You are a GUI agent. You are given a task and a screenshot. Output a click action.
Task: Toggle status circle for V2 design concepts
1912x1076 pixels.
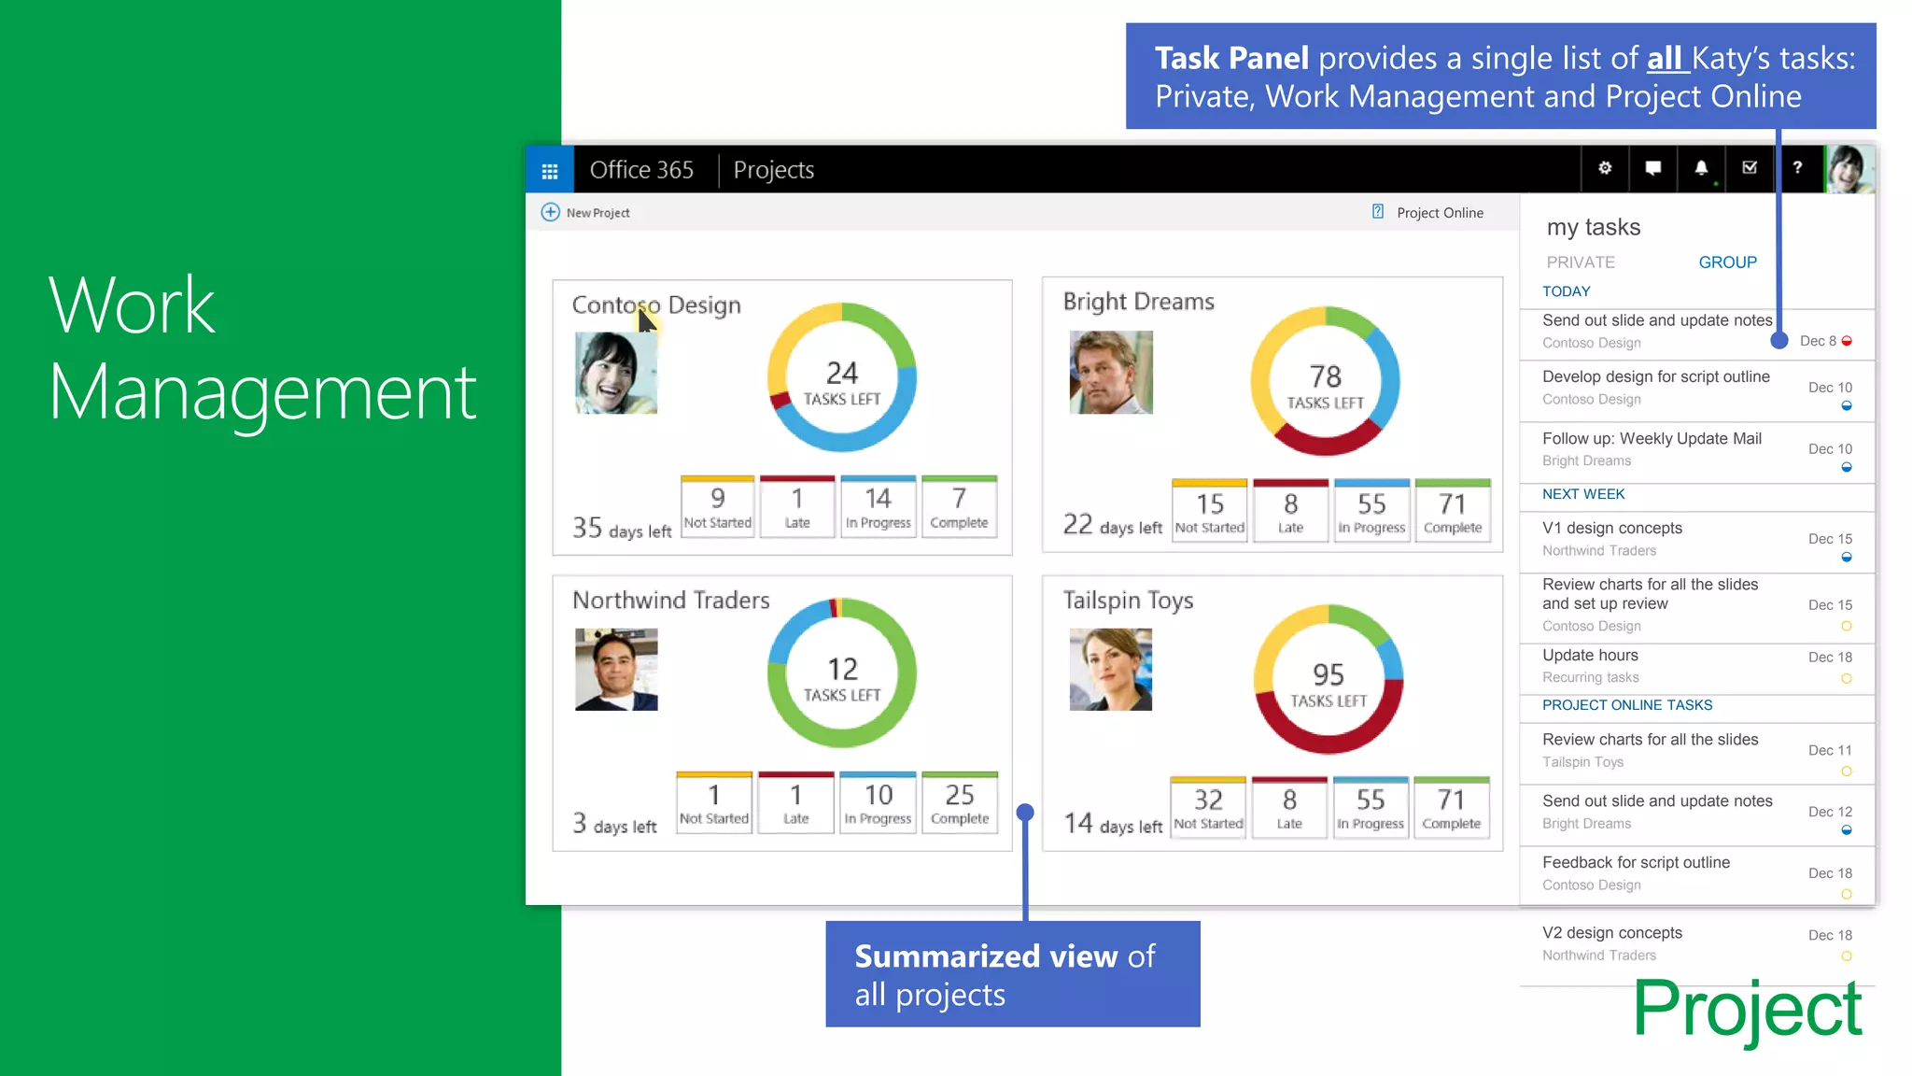1847,956
